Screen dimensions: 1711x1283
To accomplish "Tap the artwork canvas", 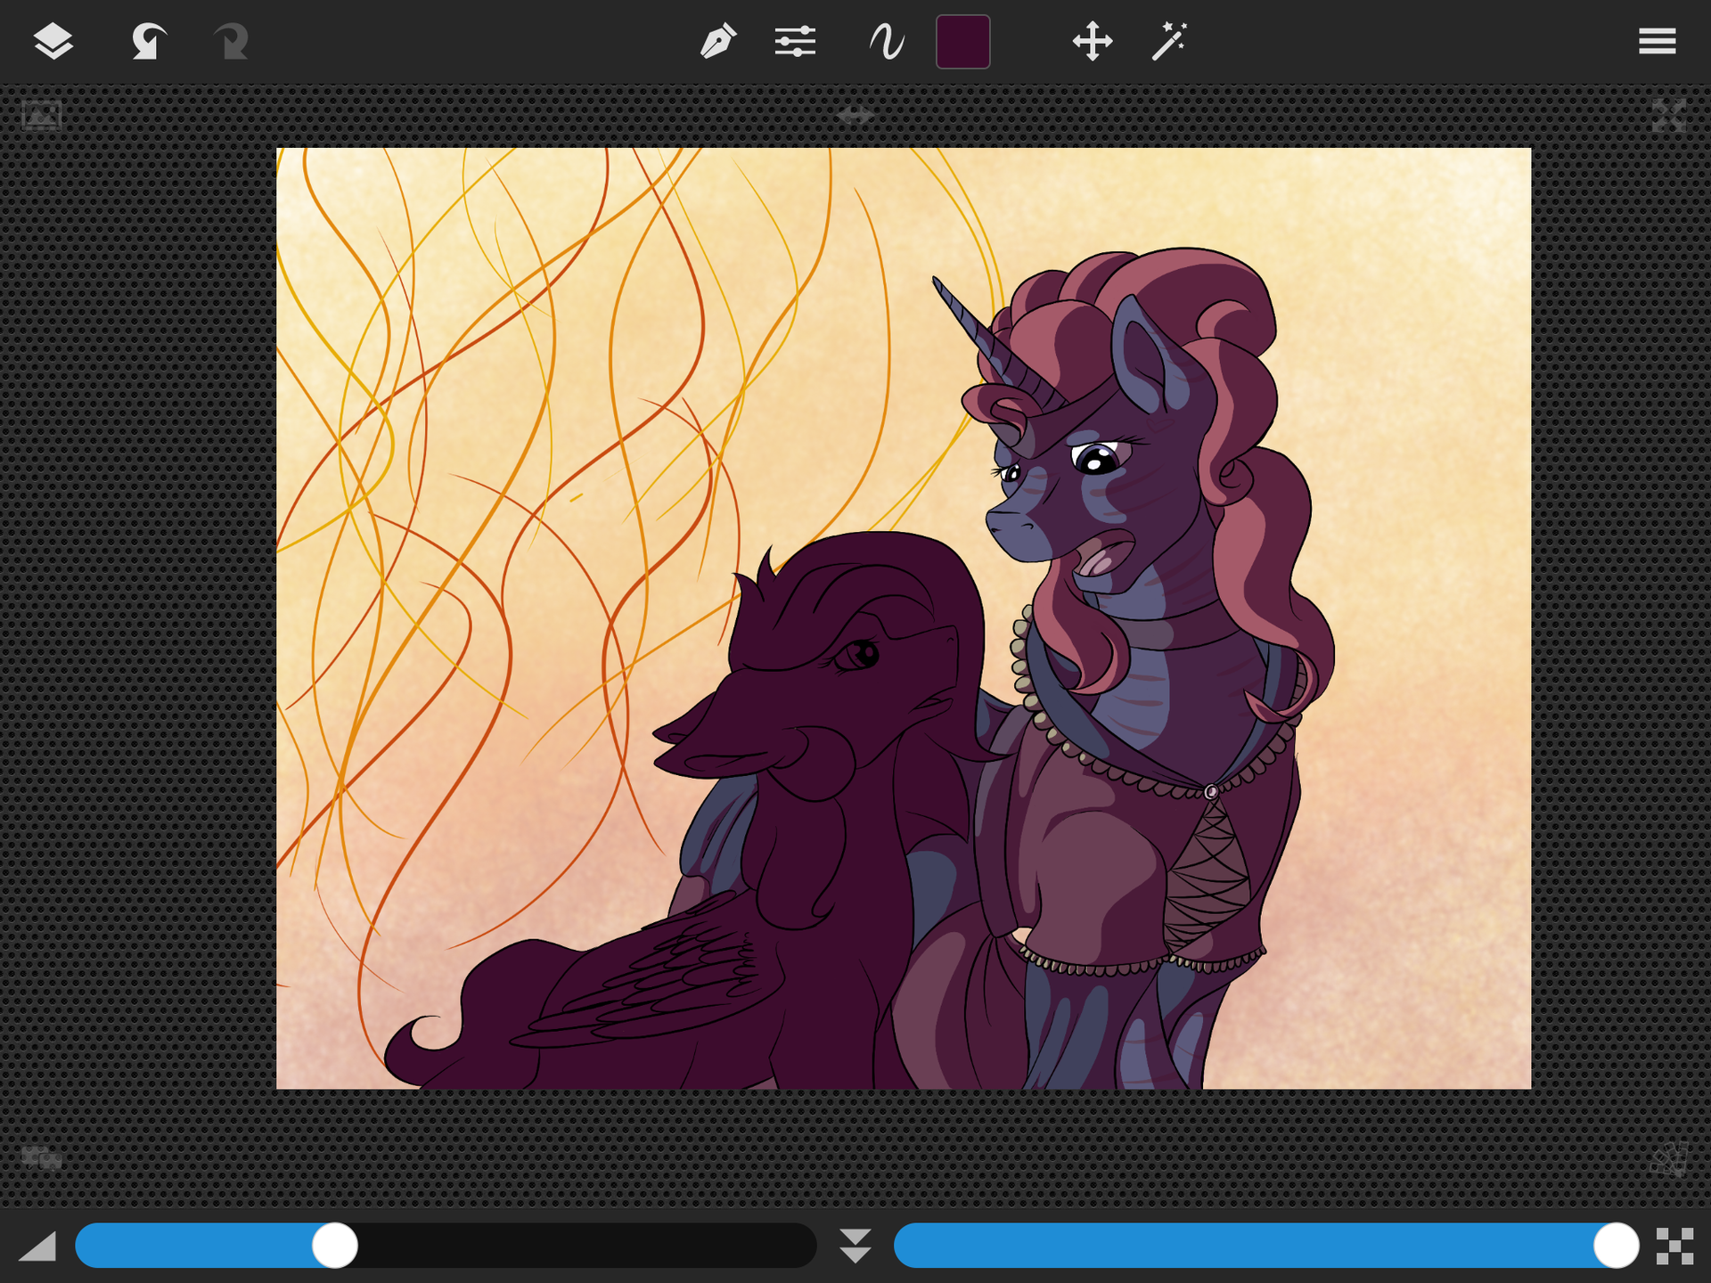I will click(x=904, y=618).
